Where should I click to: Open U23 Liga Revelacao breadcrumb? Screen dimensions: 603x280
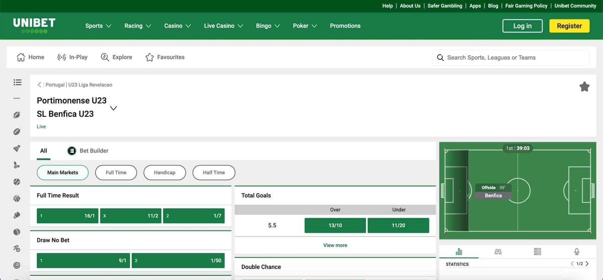(90, 85)
